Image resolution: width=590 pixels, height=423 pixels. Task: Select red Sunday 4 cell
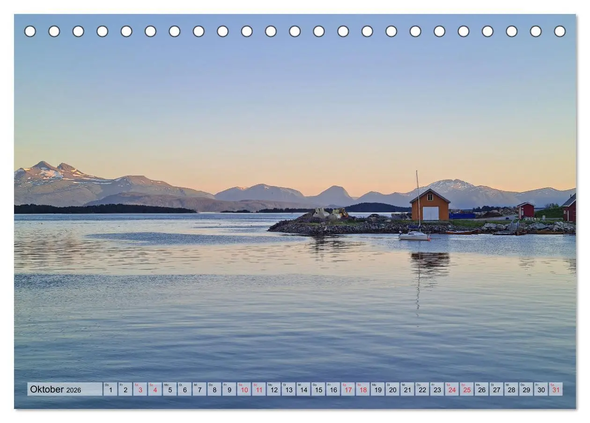point(155,389)
